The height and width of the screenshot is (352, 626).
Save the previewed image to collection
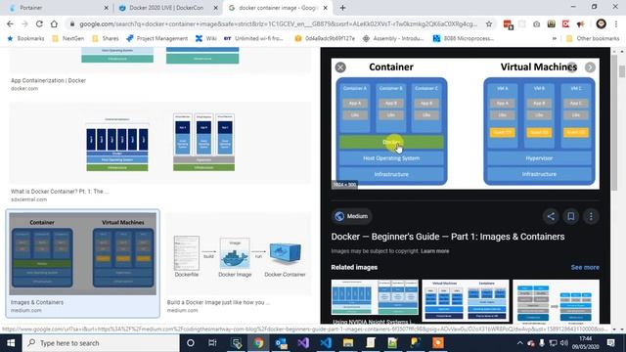coord(571,216)
